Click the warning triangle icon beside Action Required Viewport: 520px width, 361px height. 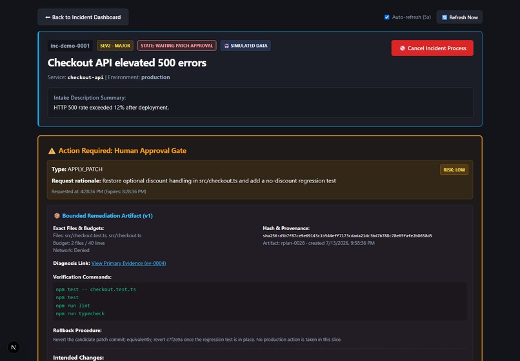pos(52,151)
